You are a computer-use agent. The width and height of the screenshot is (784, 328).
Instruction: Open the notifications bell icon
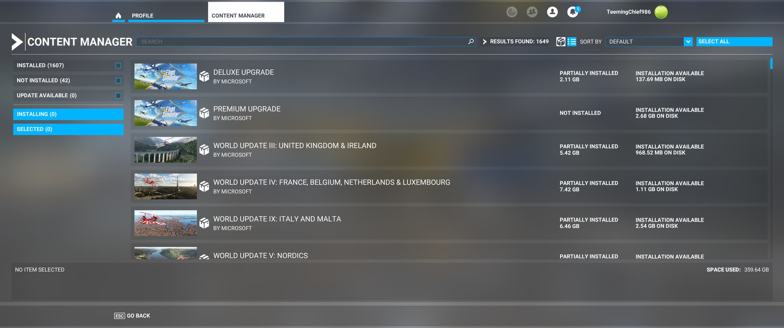pos(573,12)
